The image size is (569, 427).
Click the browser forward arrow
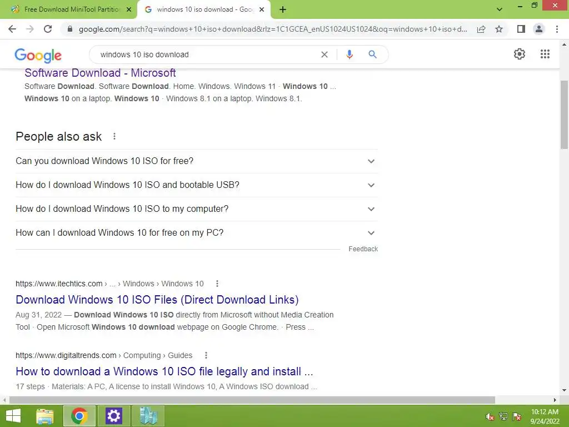[30, 29]
